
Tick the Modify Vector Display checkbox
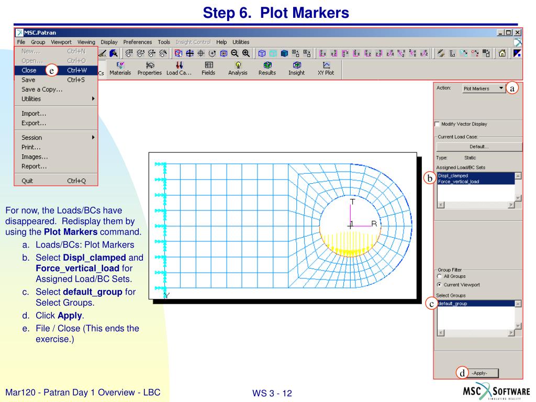tap(437, 124)
